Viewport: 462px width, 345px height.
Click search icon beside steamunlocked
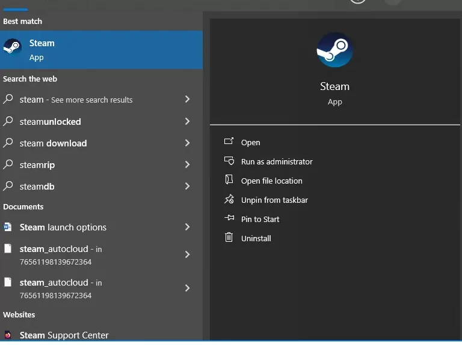(8, 121)
